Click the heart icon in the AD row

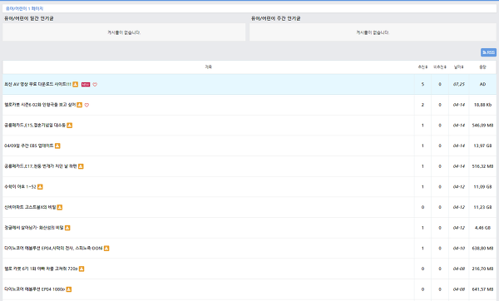[95, 84]
